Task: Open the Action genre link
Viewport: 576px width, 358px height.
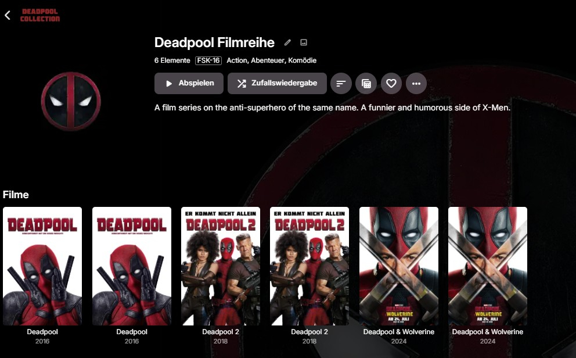Action: 237,60
